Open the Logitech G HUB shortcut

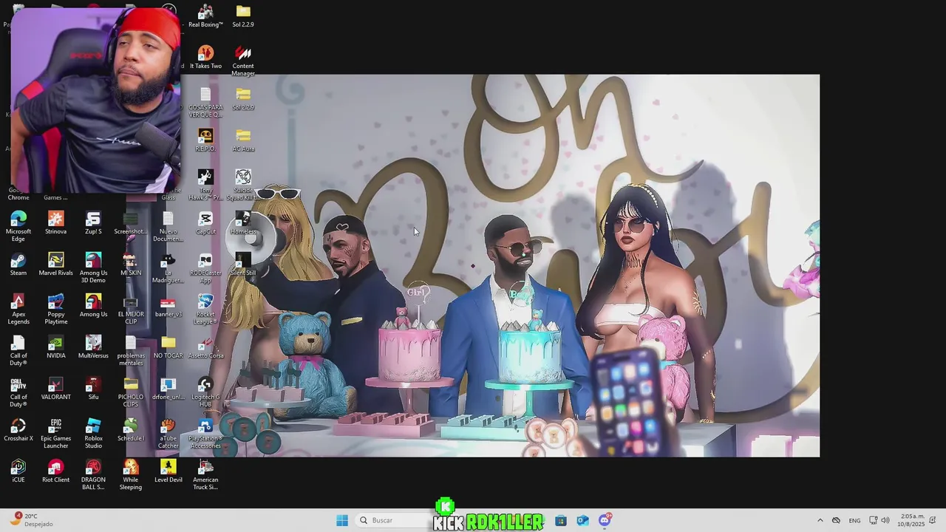tap(205, 391)
